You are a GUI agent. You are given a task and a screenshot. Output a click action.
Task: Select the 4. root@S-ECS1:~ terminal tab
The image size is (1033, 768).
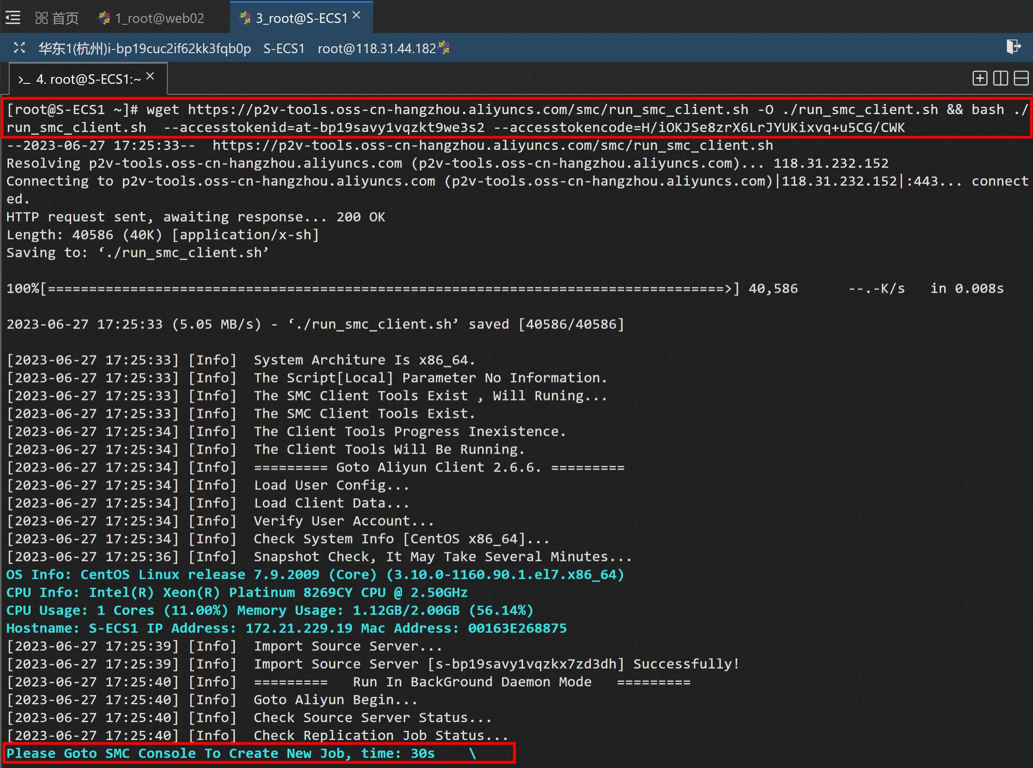pos(88,79)
